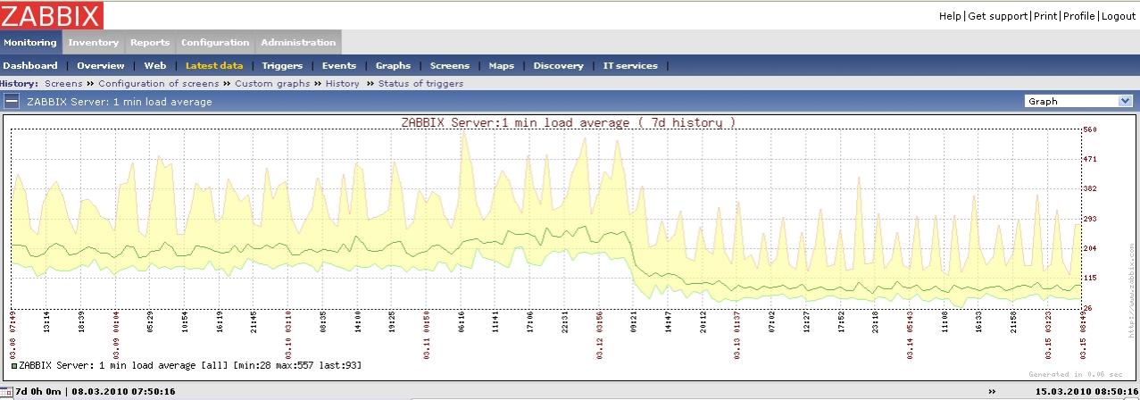Click the graph title '1 min load average ( 7d history )'
Screen dimensions: 1140x400
point(568,122)
